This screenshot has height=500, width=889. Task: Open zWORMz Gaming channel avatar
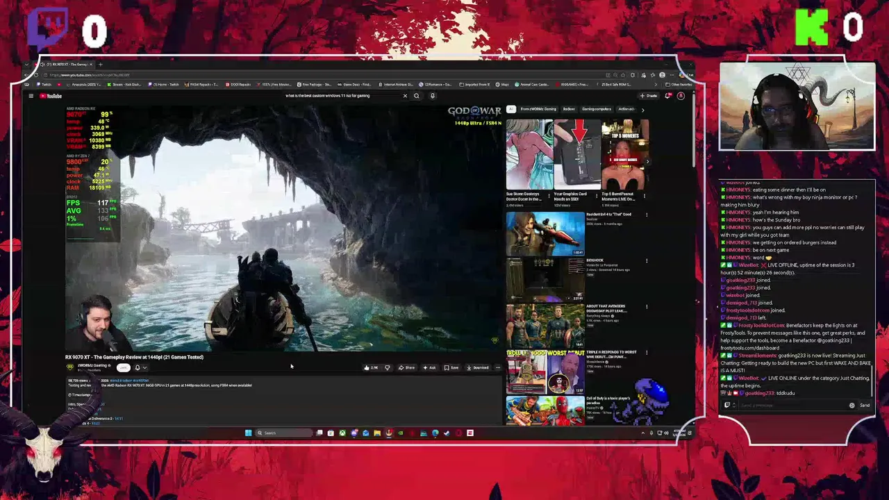[69, 367]
